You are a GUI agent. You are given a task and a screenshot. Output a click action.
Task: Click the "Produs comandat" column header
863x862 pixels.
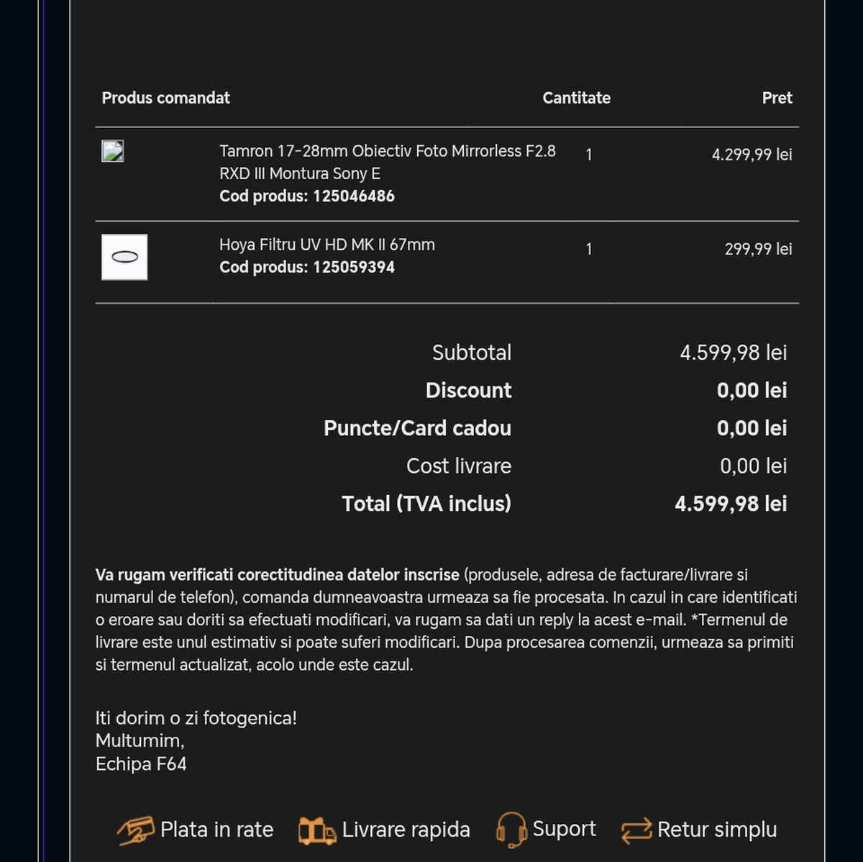point(166,98)
